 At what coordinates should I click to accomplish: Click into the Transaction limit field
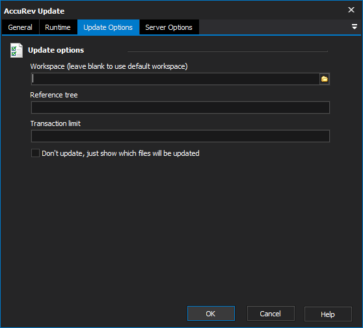tap(180, 136)
